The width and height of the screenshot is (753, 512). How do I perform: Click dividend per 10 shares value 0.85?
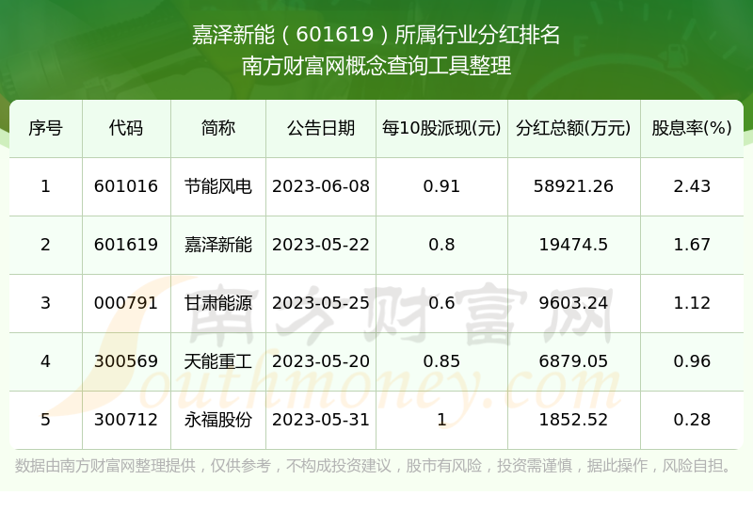[441, 361]
